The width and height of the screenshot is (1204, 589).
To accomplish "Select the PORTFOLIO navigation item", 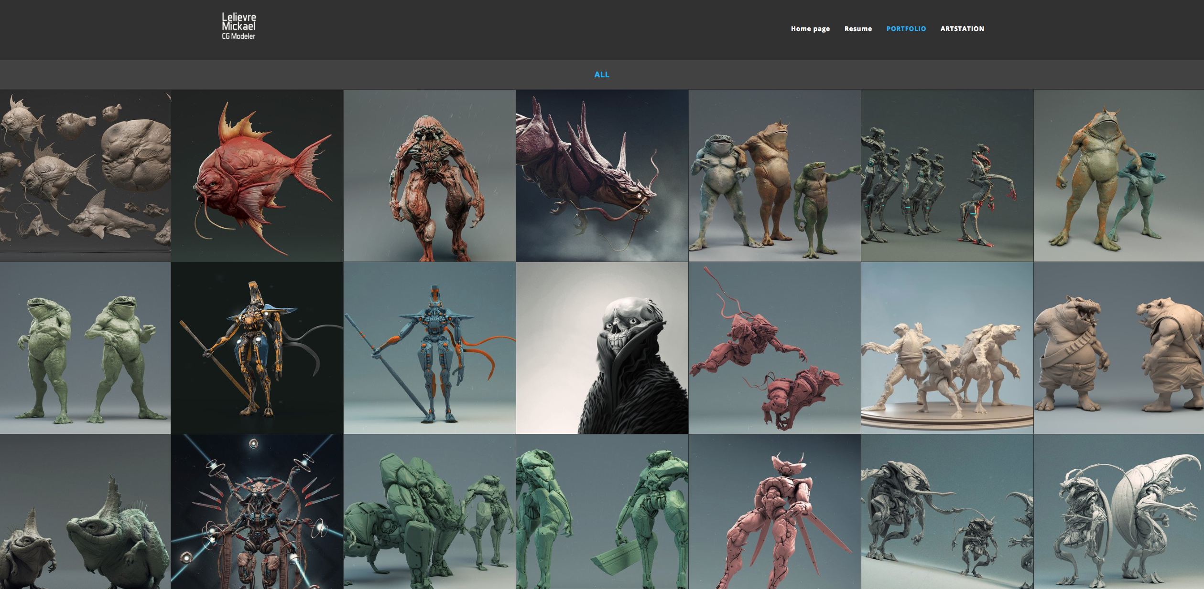I will [906, 29].
